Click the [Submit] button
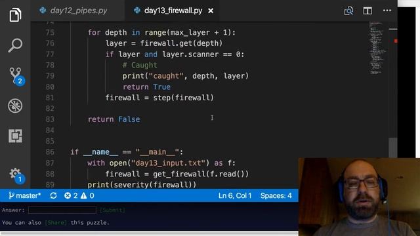420x236 pixels. point(112,210)
